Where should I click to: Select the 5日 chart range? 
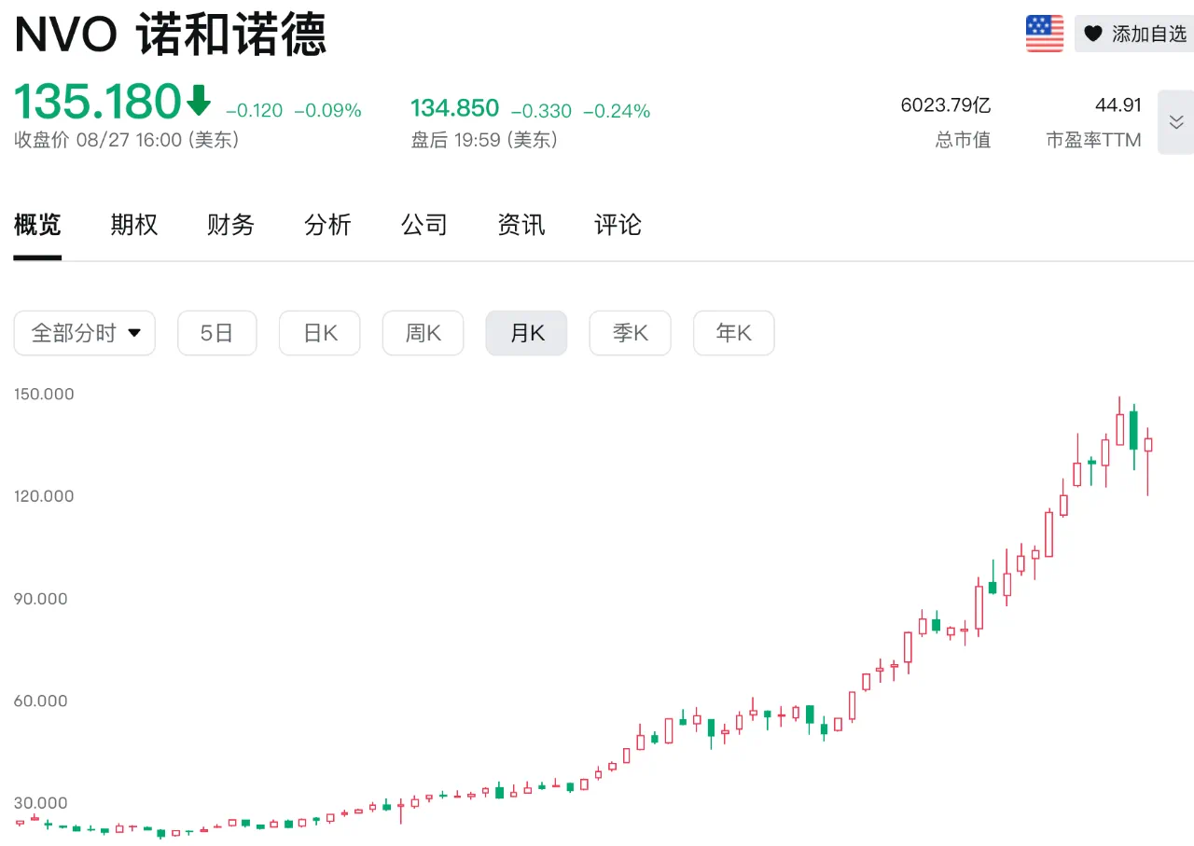[217, 333]
